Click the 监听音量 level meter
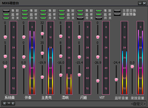Viewport: 148px width, 108px height. coord(124,58)
